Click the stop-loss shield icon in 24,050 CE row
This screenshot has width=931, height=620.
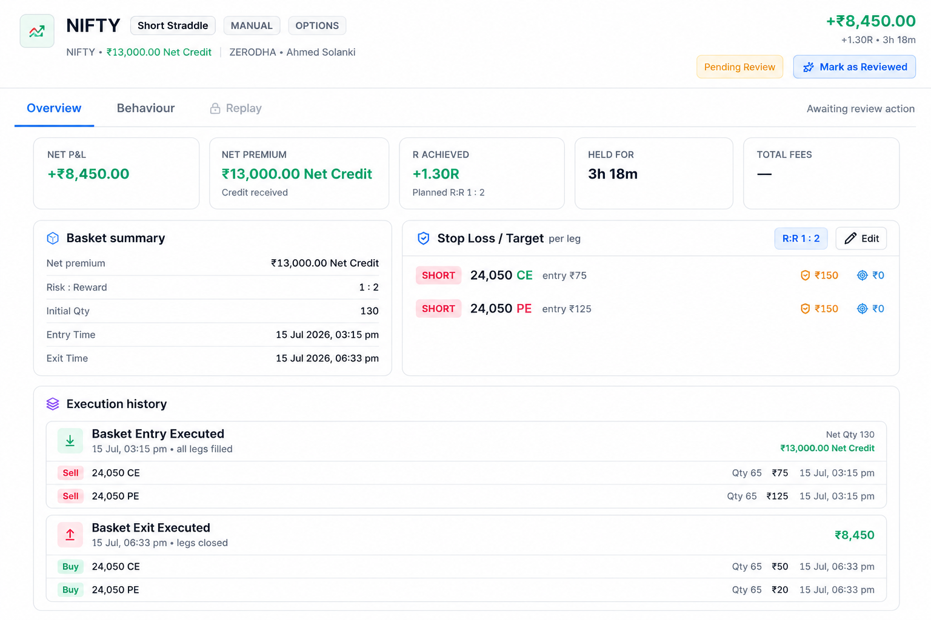point(805,275)
